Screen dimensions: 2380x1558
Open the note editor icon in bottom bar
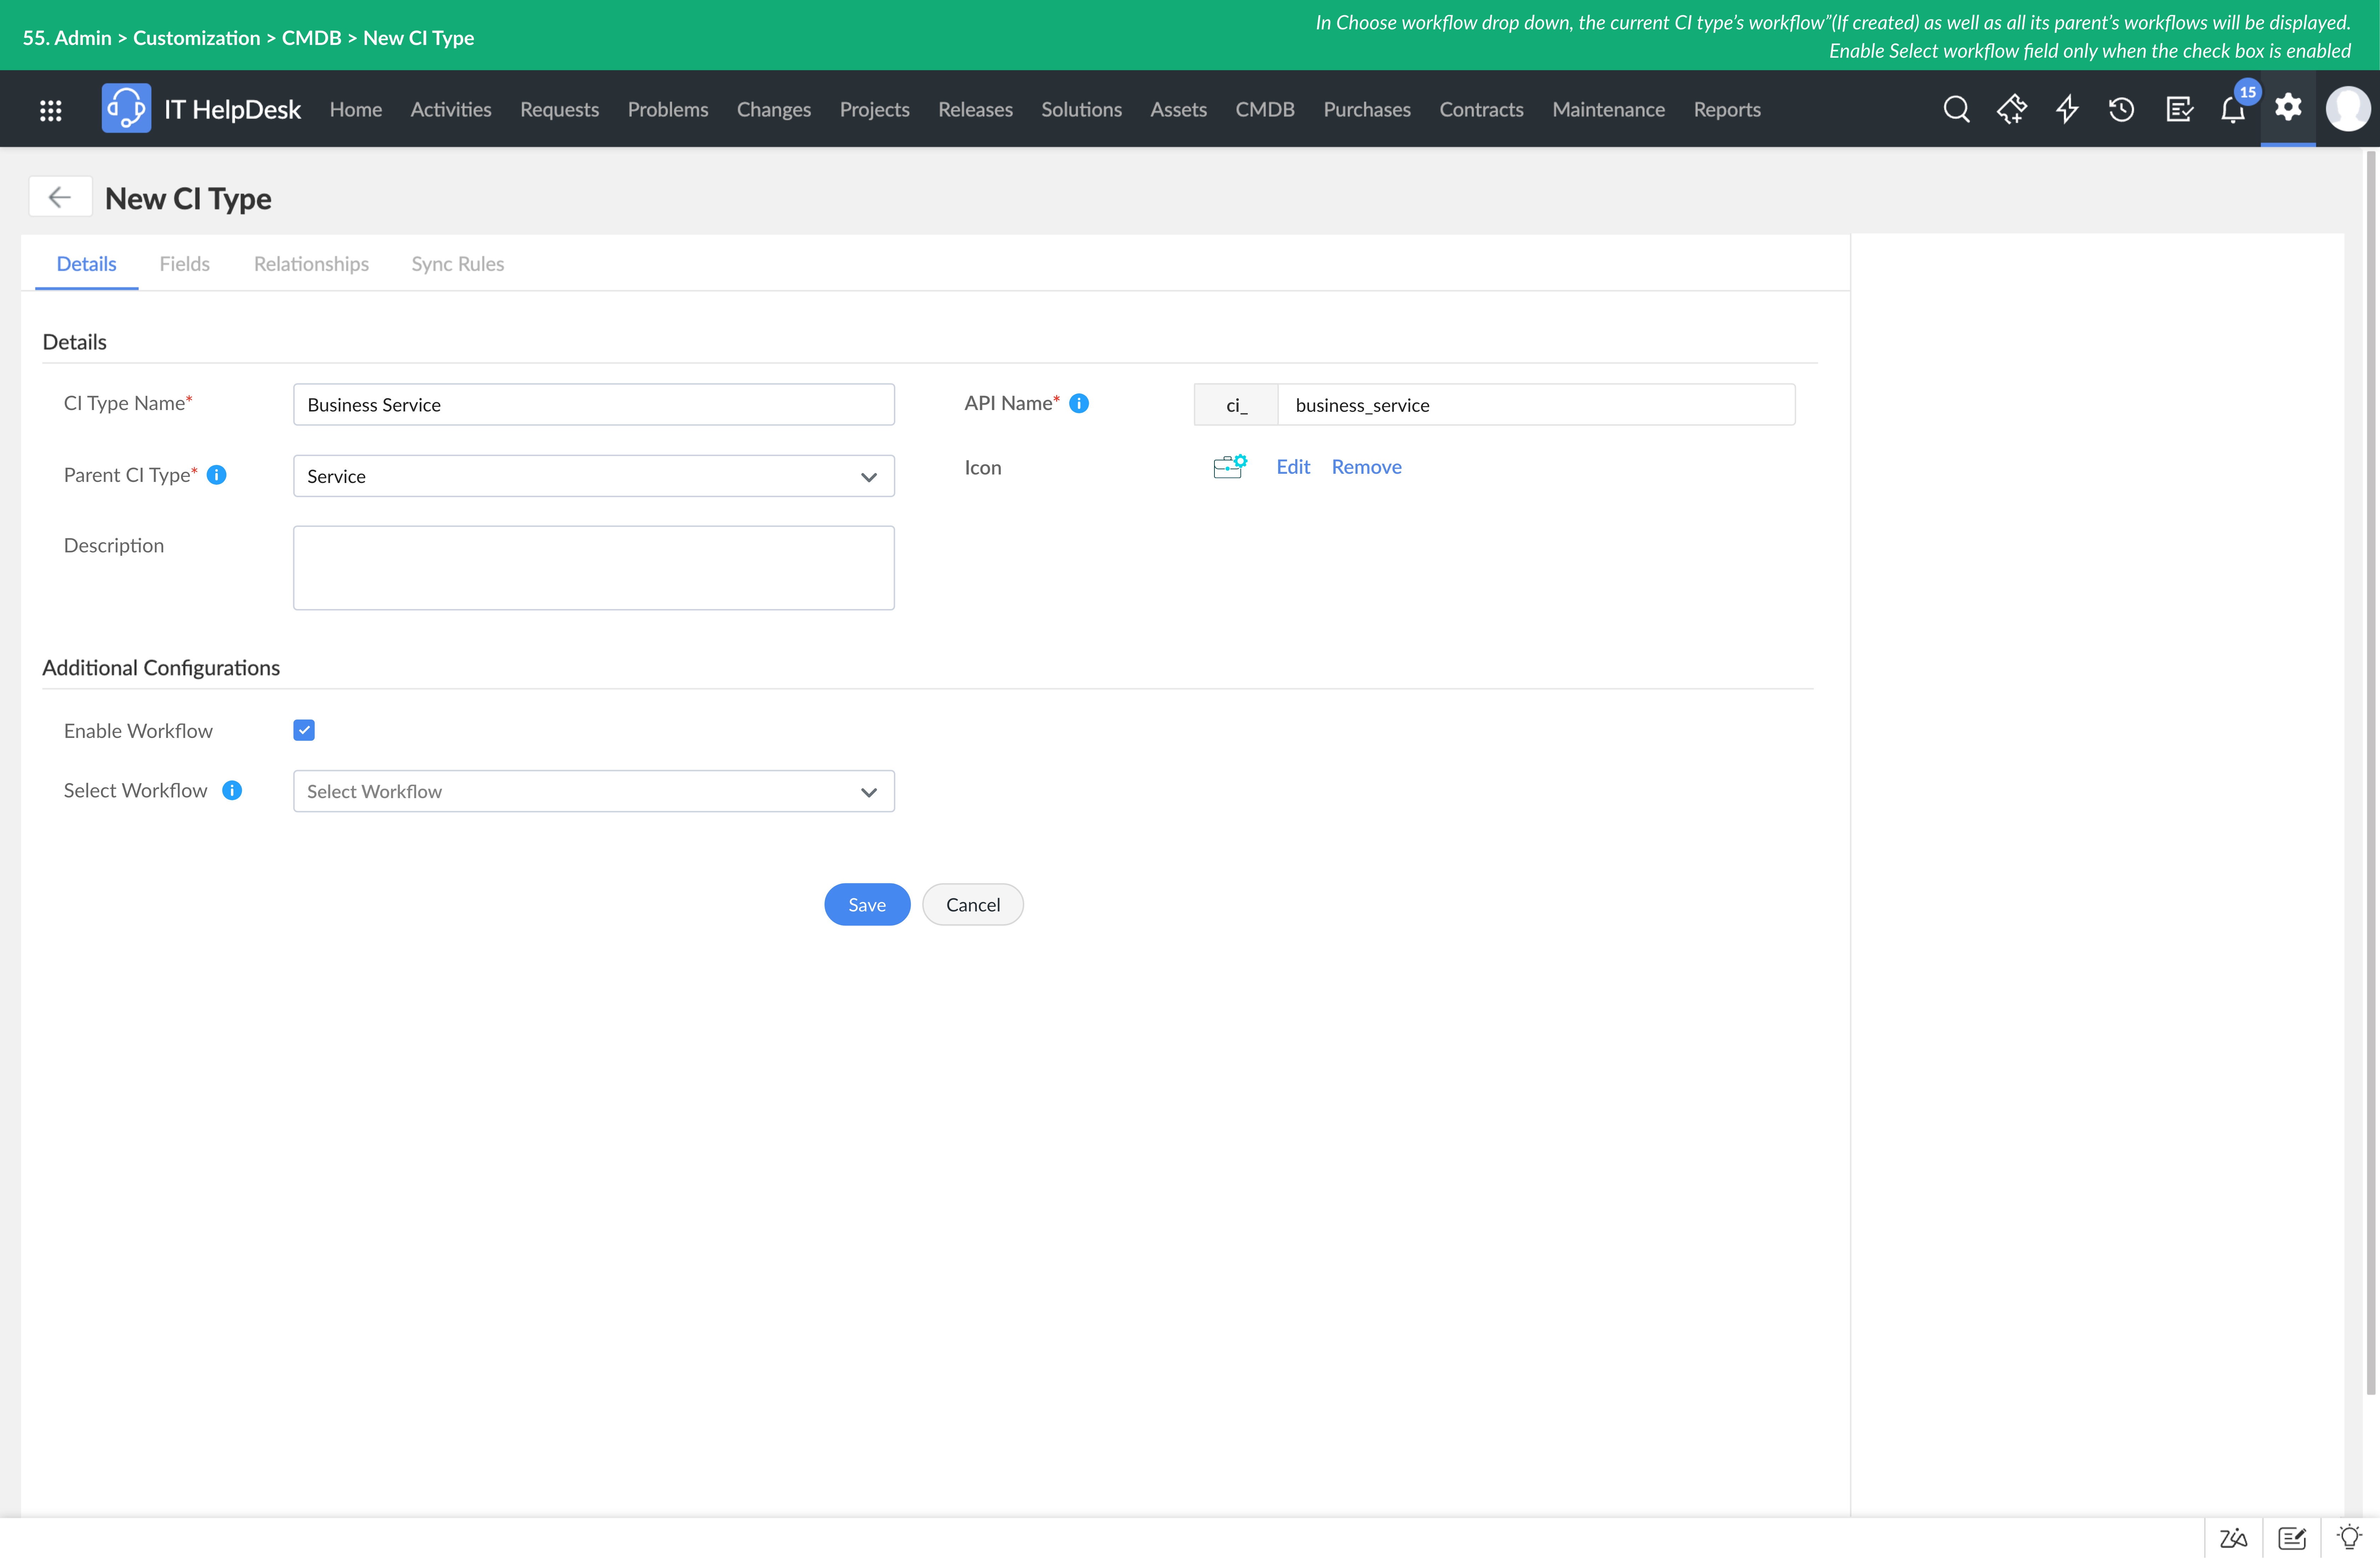tap(2292, 1538)
